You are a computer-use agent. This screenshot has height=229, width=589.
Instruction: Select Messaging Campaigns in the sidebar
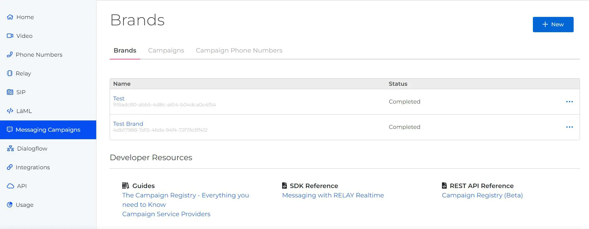[x=48, y=130]
